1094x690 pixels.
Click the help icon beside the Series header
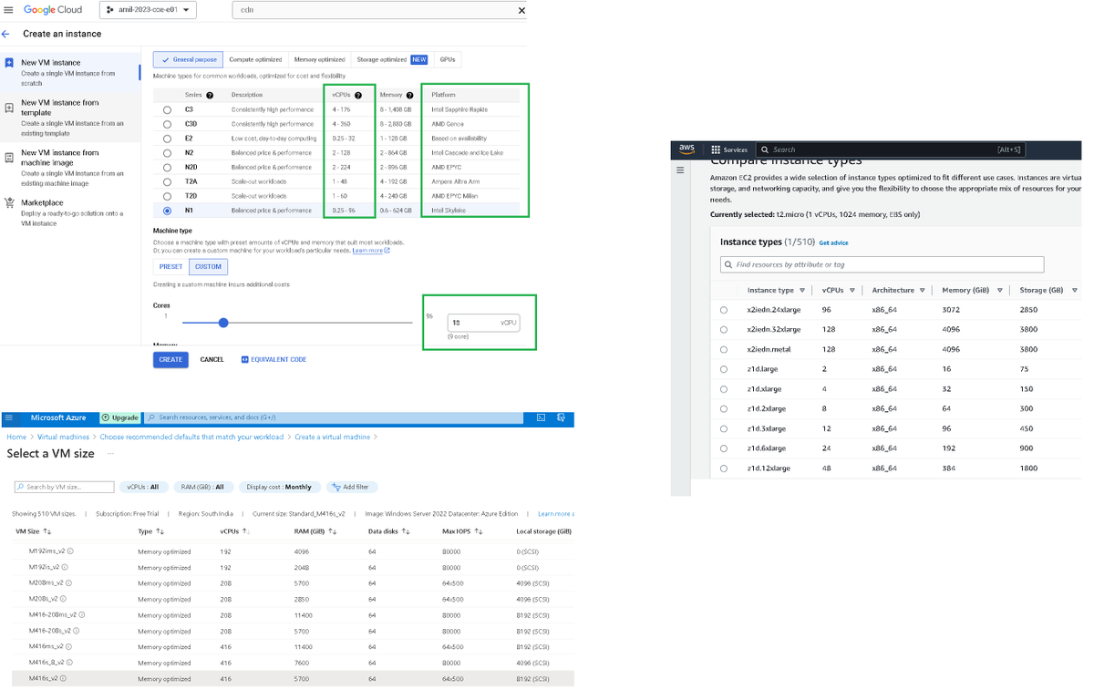pos(210,95)
